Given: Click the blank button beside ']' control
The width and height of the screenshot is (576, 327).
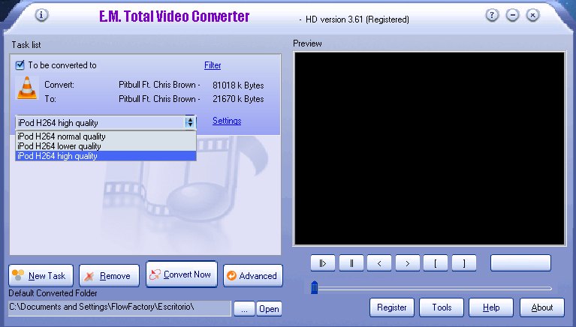Looking at the screenshot, I should pyautogui.click(x=520, y=263).
